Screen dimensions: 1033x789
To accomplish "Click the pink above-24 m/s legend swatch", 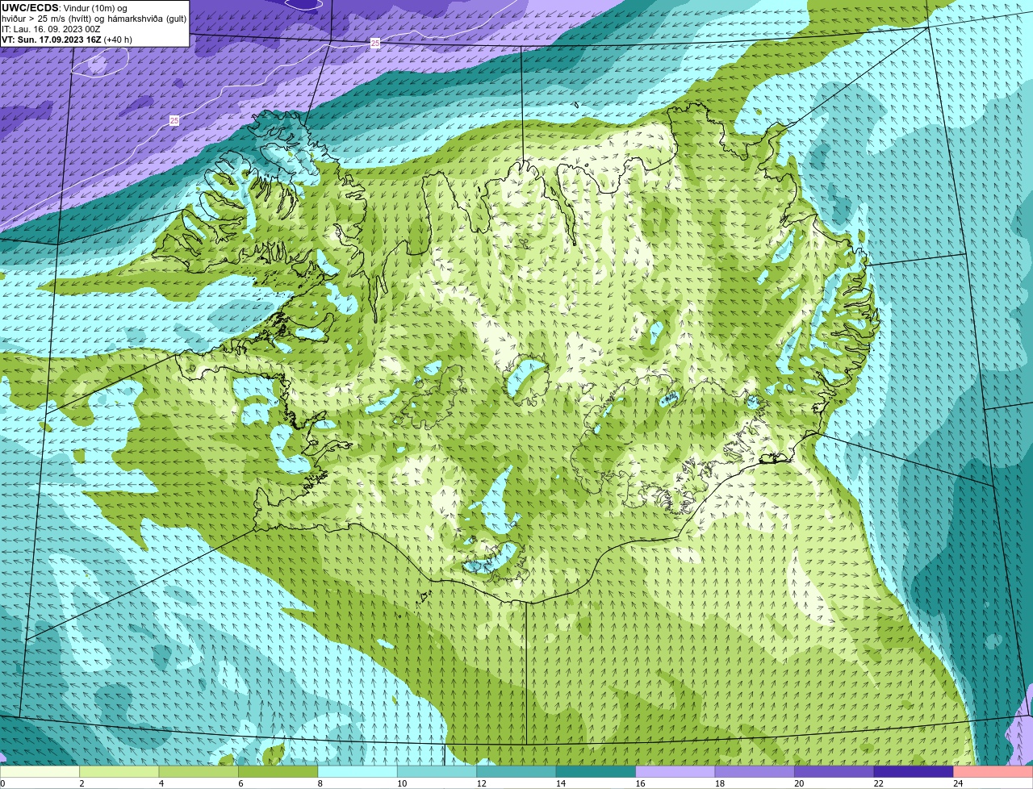I will (992, 772).
